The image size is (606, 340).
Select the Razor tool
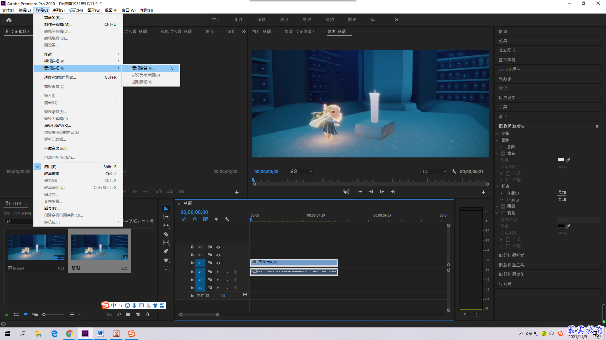(x=166, y=234)
